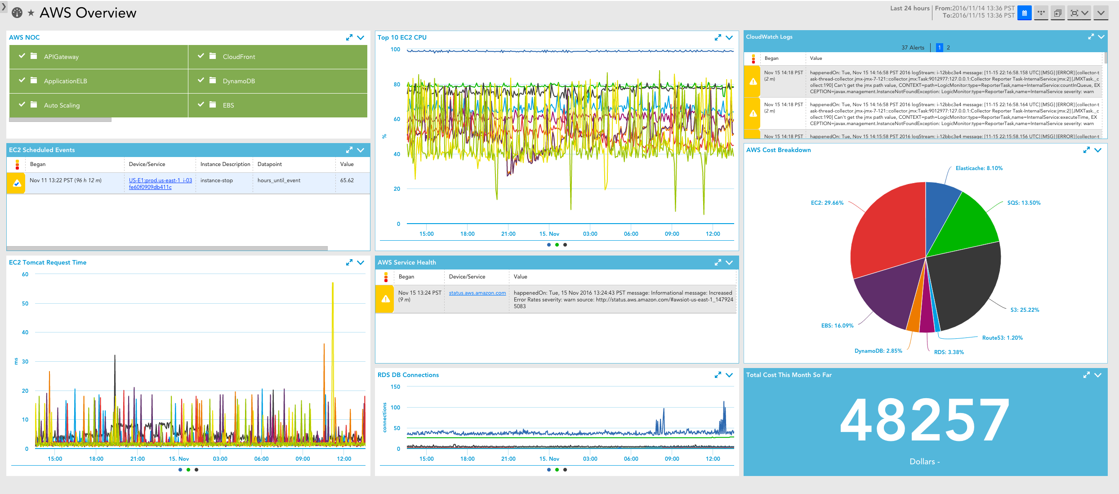Maximize the EC2 Scheduled Events widget

tap(349, 150)
